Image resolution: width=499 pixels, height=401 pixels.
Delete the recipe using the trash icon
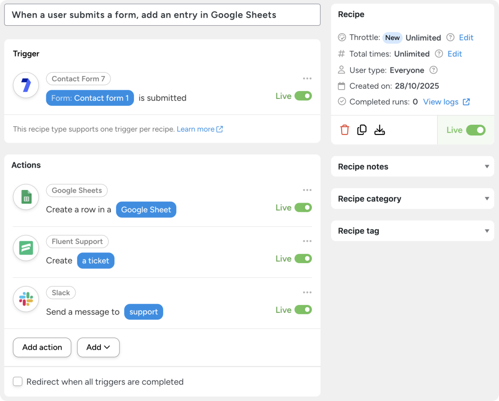(345, 130)
